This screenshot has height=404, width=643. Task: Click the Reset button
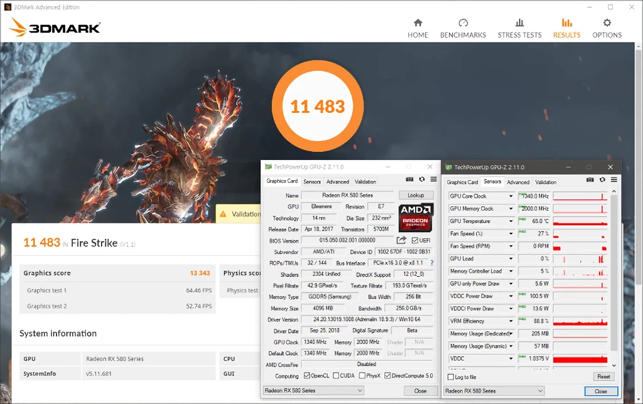point(603,376)
